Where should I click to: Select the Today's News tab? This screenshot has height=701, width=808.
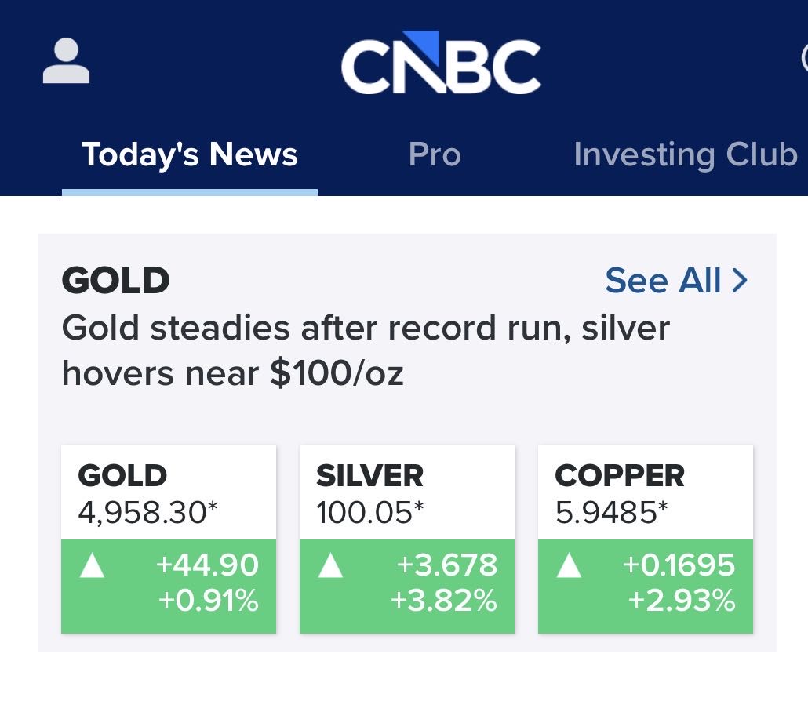click(190, 154)
